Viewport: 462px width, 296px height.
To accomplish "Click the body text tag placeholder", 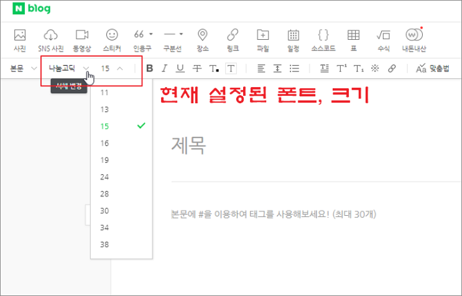I will point(274,214).
